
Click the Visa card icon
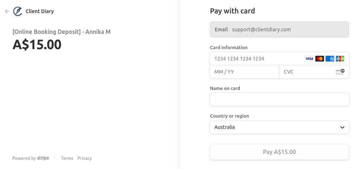tap(309, 59)
